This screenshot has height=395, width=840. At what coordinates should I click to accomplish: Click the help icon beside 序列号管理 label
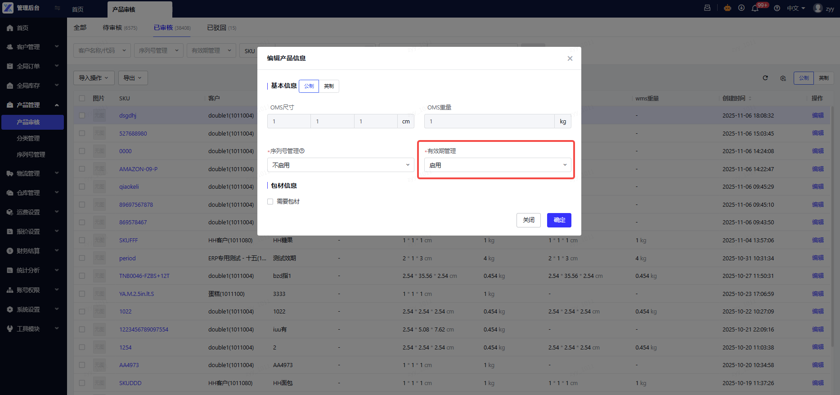click(x=302, y=151)
